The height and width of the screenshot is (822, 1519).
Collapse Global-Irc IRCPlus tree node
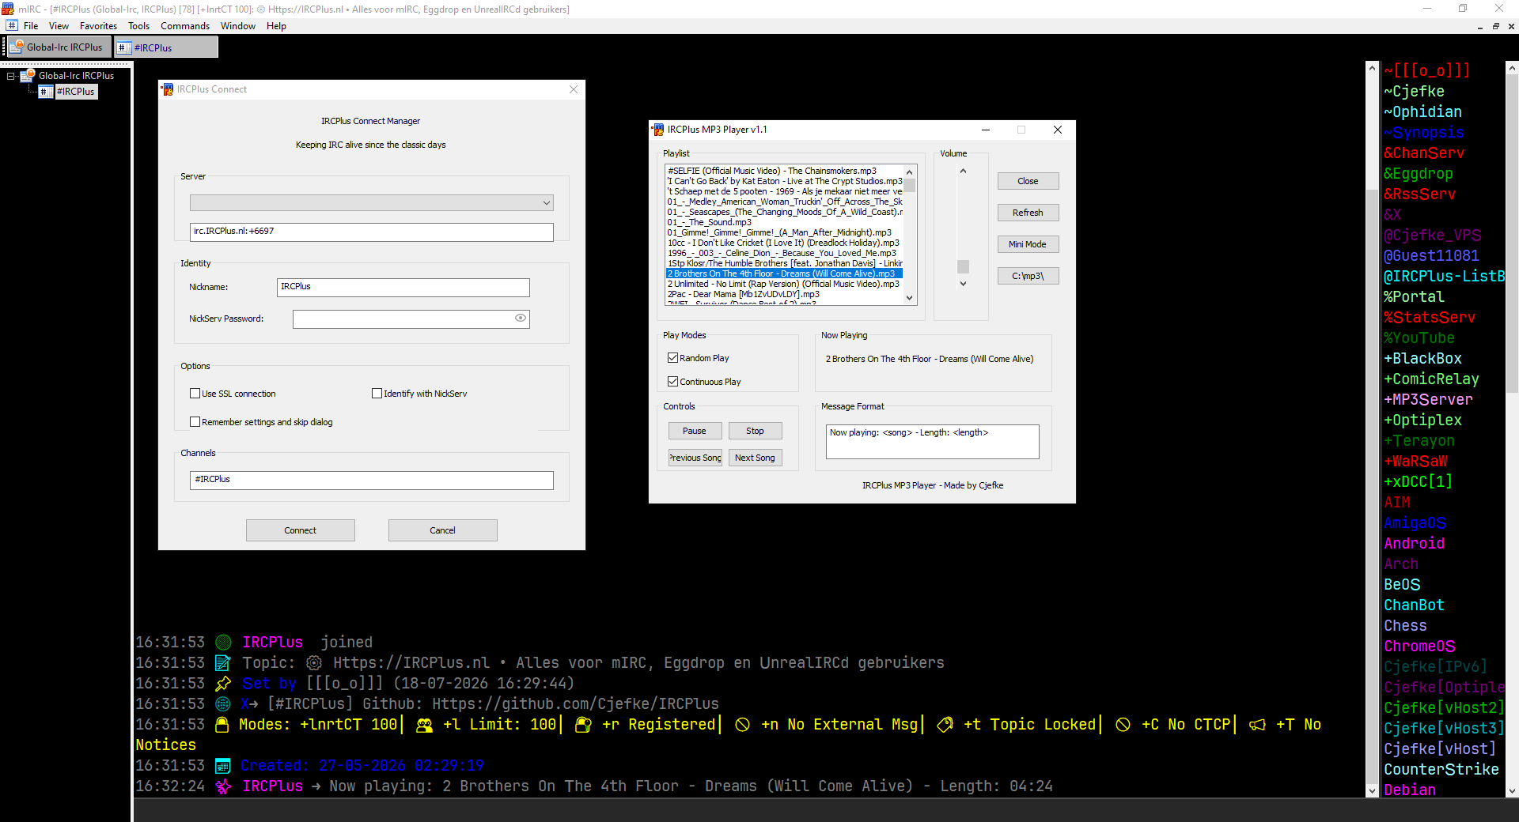point(11,77)
